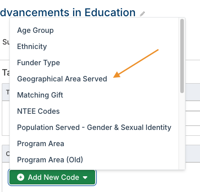
Task: Click the right side of the lower table header
Action: click(x=193, y=154)
